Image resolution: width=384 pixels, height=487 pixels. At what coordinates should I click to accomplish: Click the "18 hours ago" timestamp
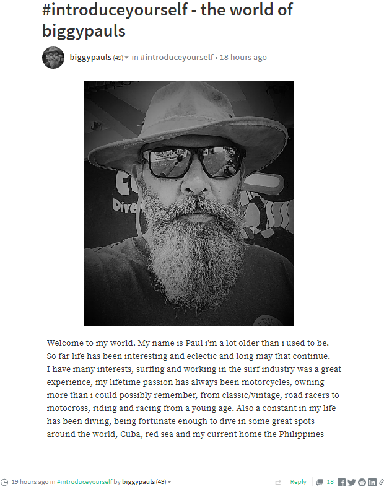click(x=243, y=58)
